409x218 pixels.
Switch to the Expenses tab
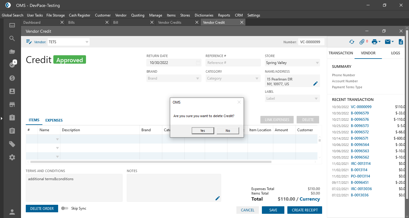pos(54,120)
